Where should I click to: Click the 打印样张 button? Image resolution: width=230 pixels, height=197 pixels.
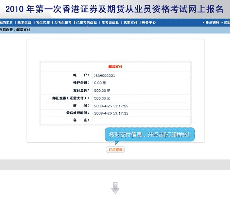115,150
